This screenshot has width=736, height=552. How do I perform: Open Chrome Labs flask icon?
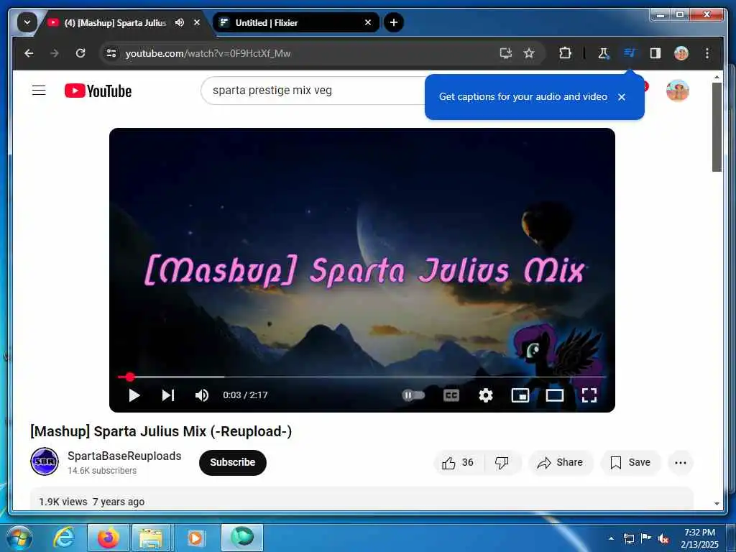(604, 53)
